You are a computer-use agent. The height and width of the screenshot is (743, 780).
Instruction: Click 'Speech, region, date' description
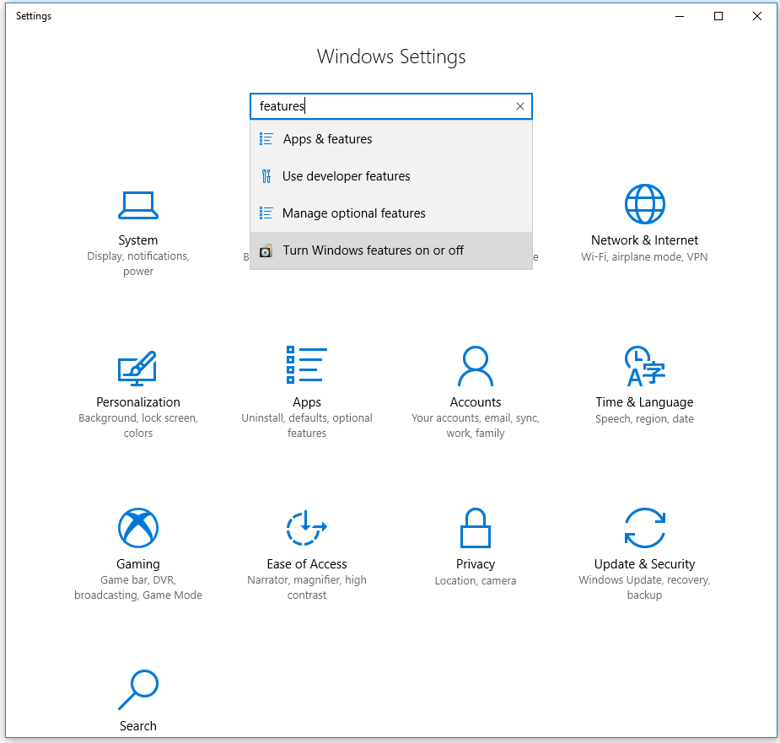(645, 419)
